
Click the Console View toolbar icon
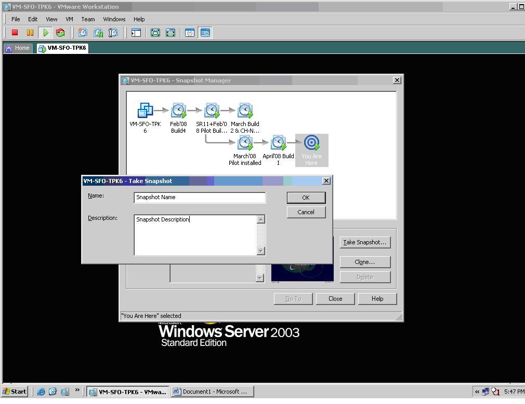205,33
